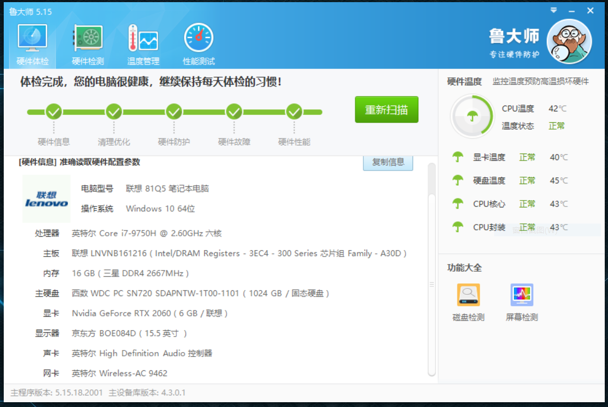Click the 硬件信息 step checkmark

point(54,112)
